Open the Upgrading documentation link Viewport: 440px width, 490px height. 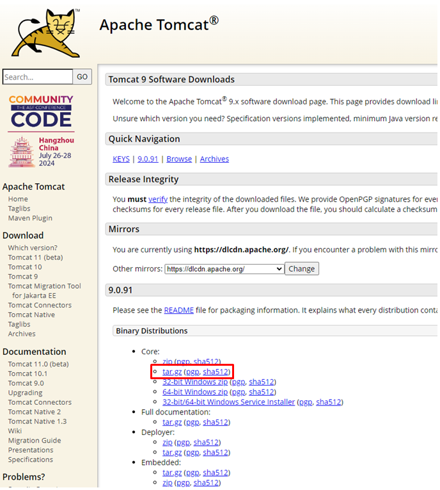[x=25, y=393]
